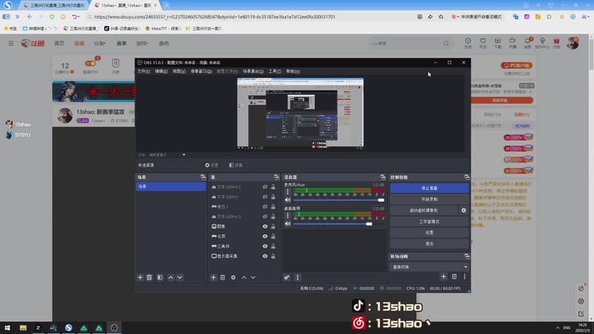Open Windows Start button on taskbar
The height and width of the screenshot is (334, 594).
click(7, 328)
